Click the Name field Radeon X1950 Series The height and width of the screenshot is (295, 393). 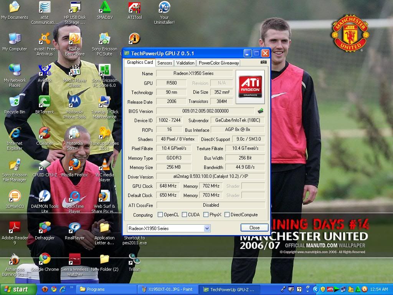point(195,73)
